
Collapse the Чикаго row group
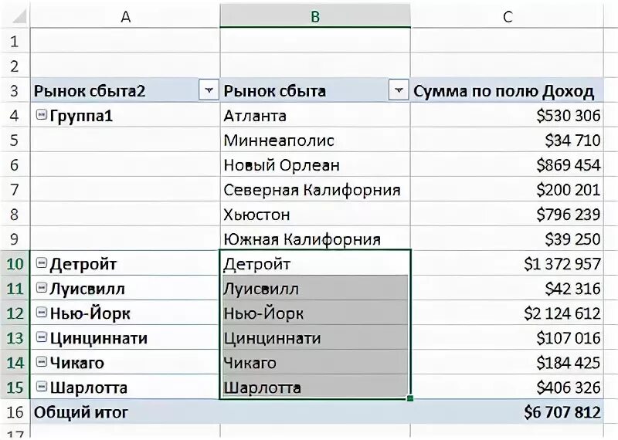pyautogui.click(x=42, y=363)
